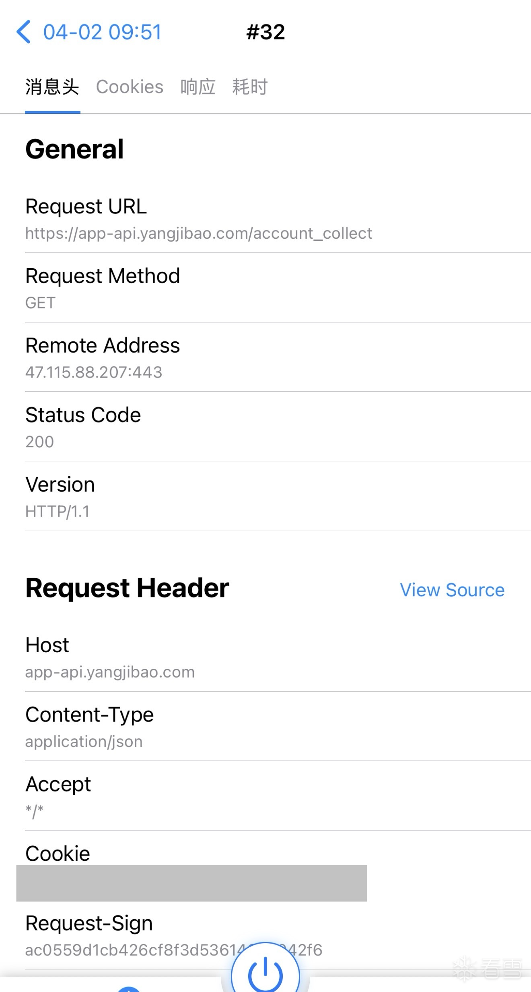Go back via 04-02 09:51 label

click(x=102, y=32)
